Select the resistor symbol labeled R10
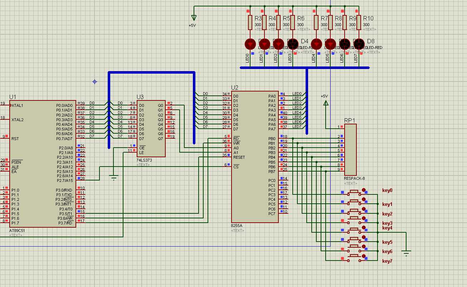The width and height of the screenshot is (467, 287). pos(359,22)
